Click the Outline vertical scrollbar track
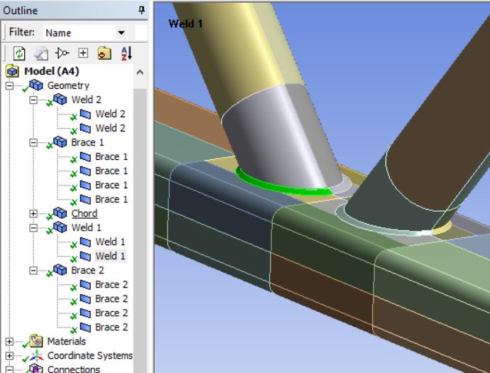 point(140,232)
